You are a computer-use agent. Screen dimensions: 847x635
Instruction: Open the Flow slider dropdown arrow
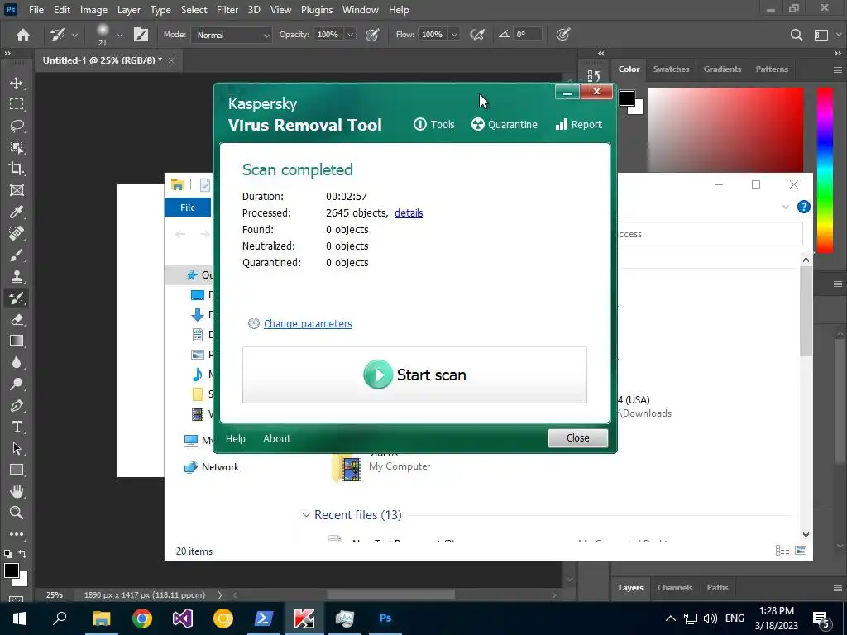(x=454, y=35)
